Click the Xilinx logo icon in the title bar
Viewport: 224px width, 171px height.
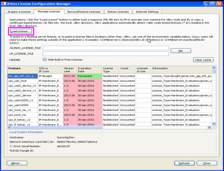pyautogui.click(x=4, y=4)
